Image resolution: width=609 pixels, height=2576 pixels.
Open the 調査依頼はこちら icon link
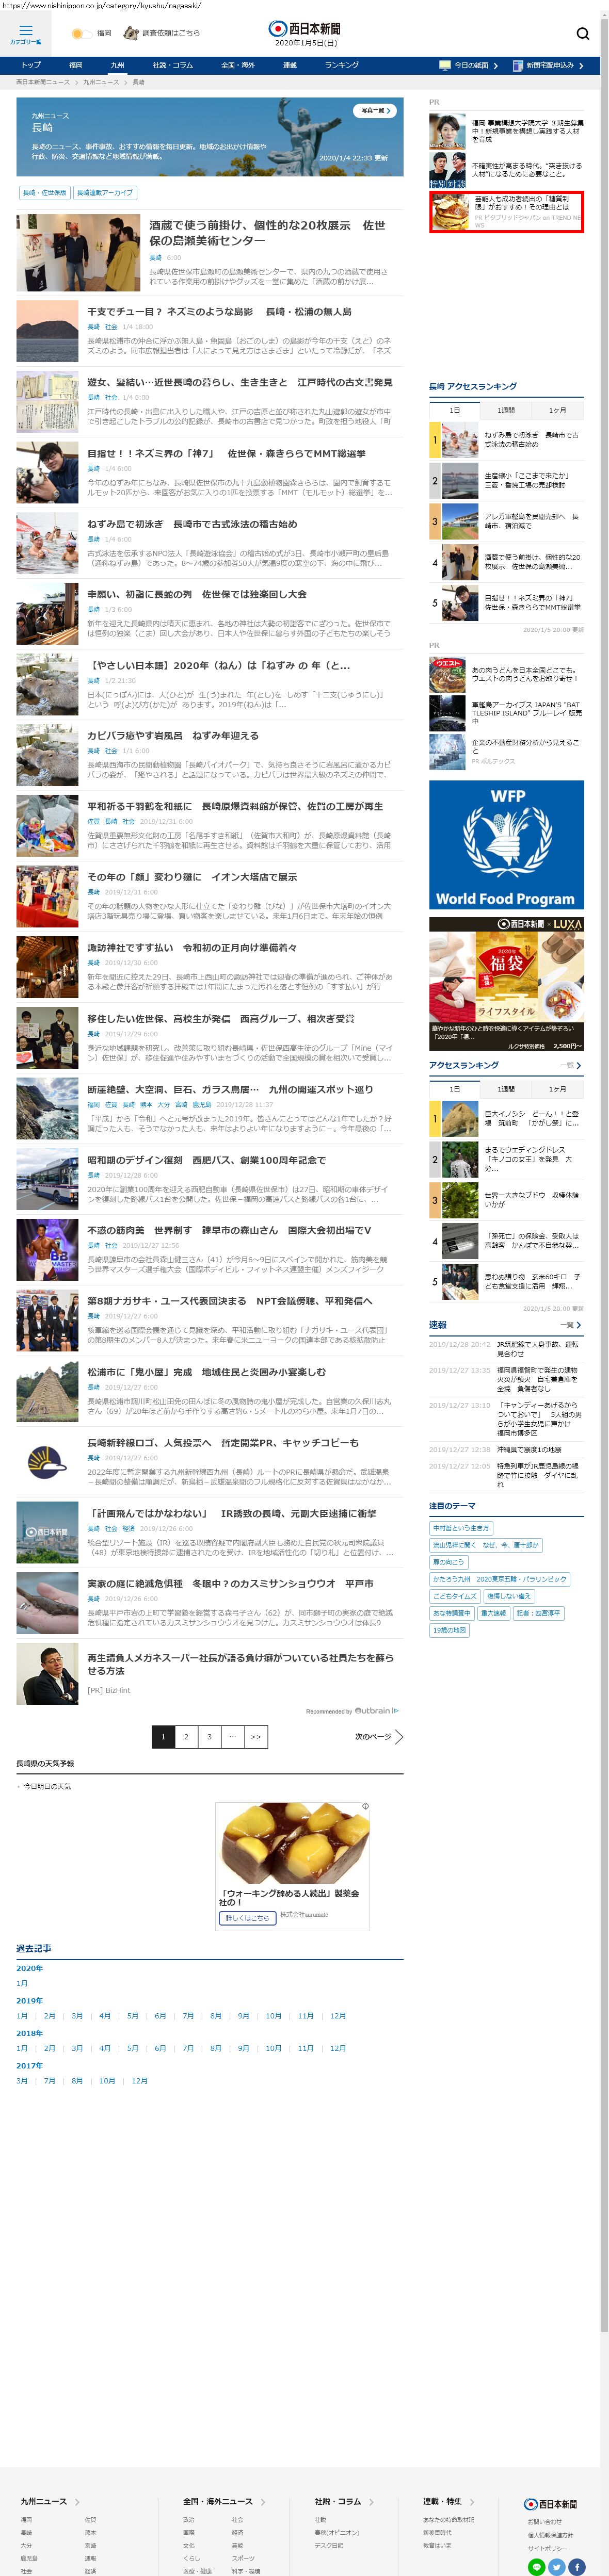tap(131, 33)
